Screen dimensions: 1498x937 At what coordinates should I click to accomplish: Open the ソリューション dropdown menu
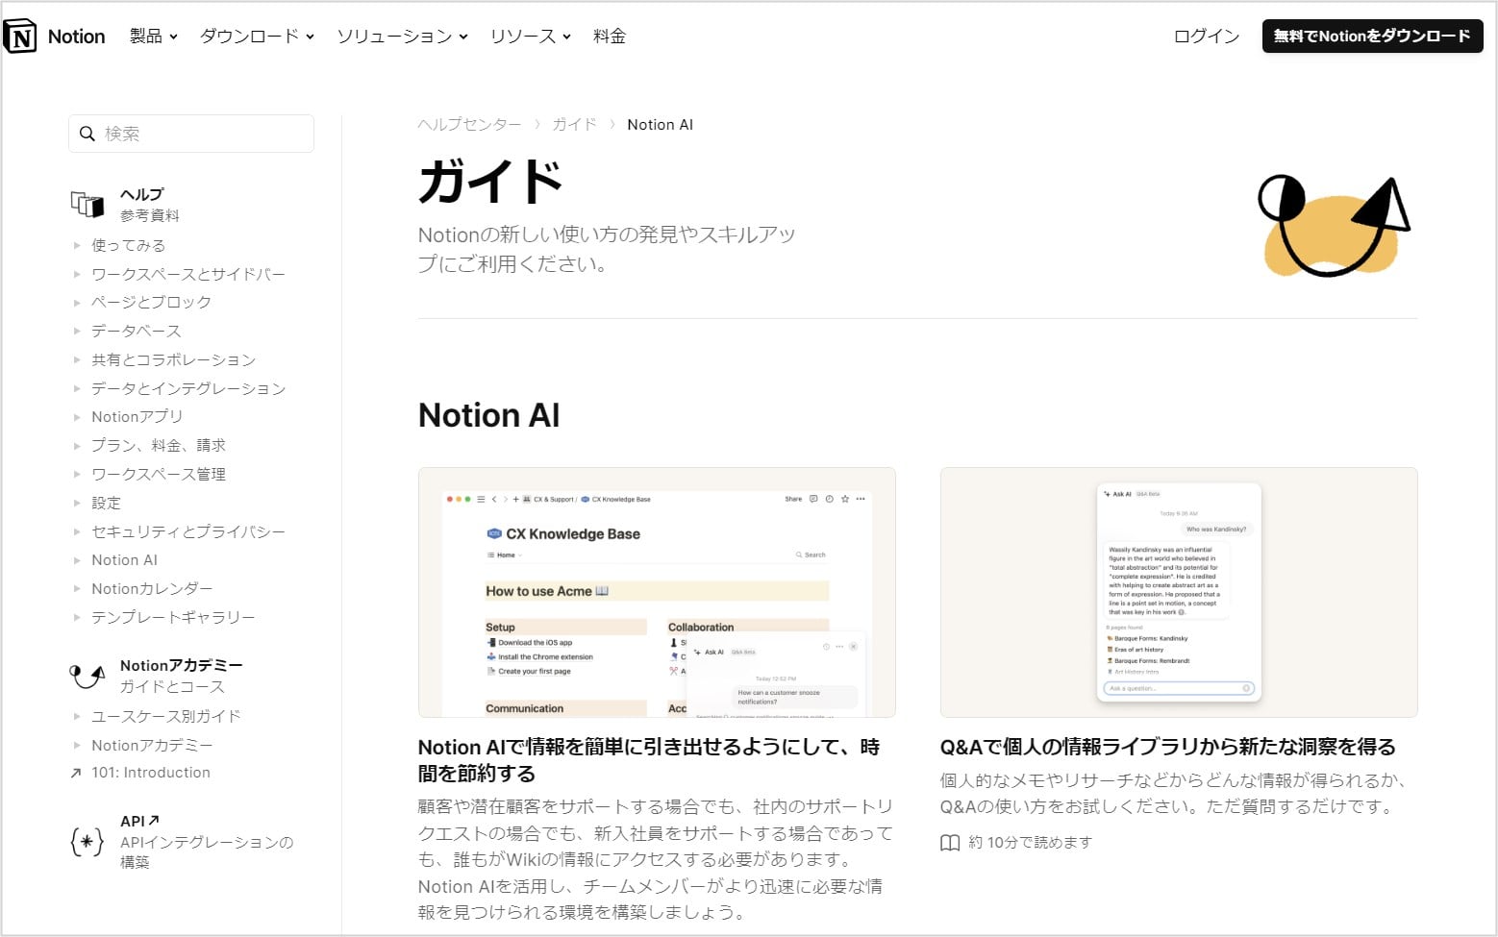(402, 37)
